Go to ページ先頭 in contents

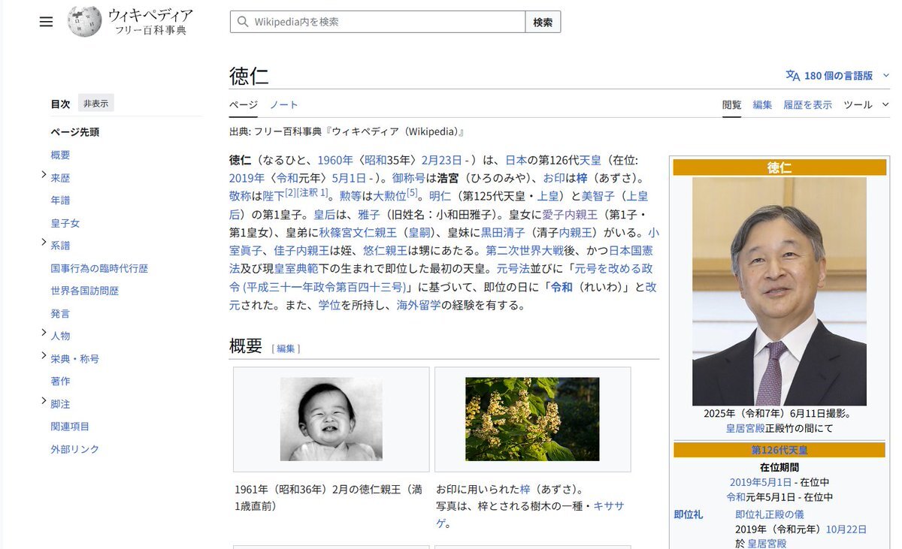pos(74,132)
